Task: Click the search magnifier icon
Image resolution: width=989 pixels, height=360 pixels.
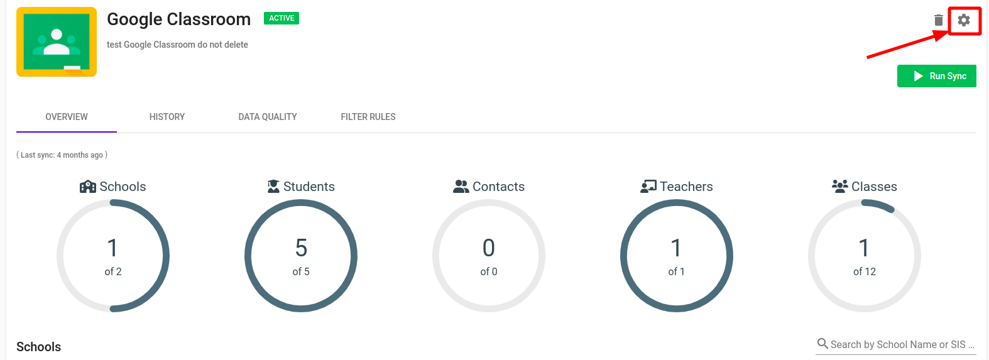Action: click(822, 344)
